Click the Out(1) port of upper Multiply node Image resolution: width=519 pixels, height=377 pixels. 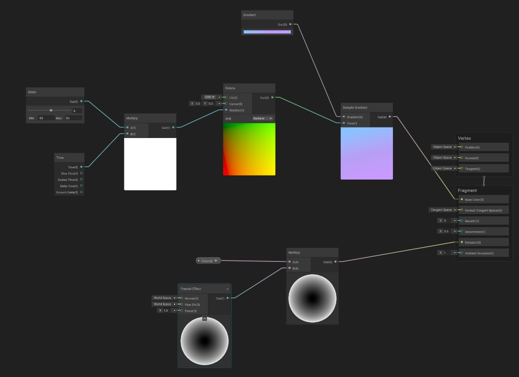174,127
